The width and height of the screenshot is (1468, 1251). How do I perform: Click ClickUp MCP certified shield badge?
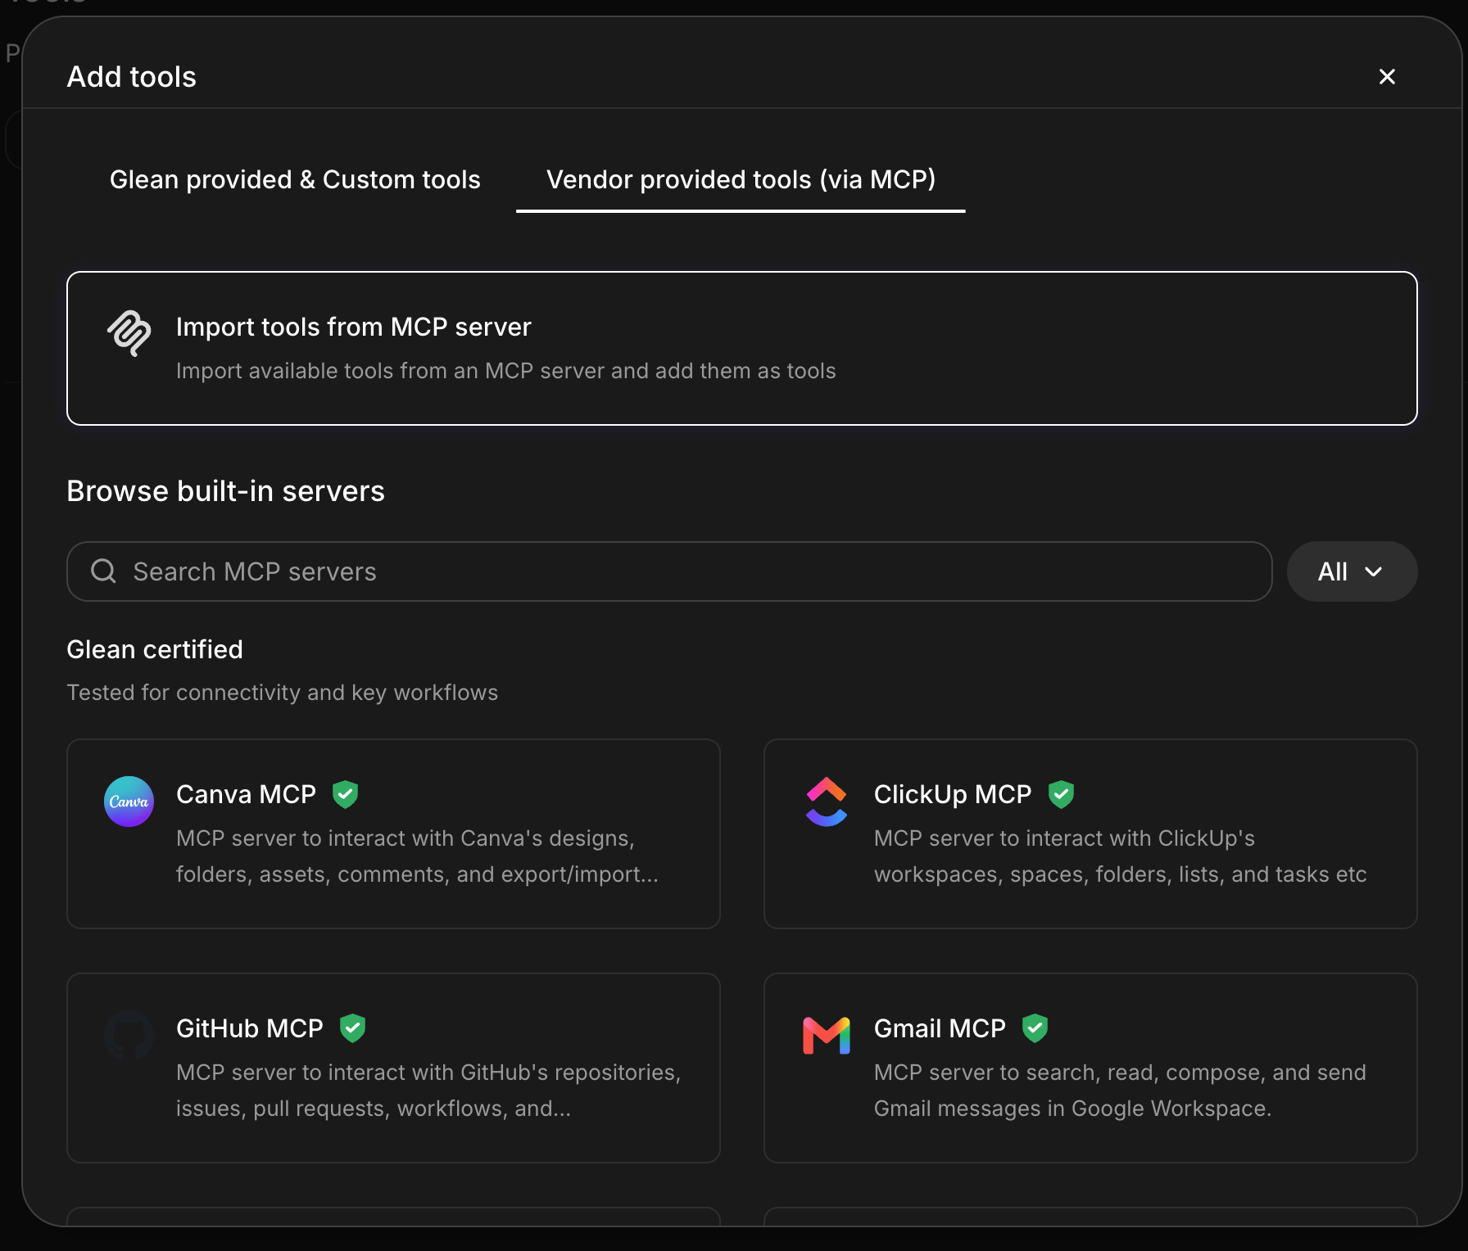[1061, 794]
